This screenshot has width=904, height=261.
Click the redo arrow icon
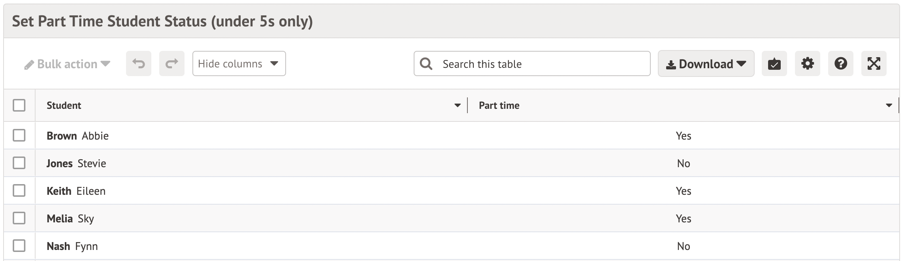point(171,63)
